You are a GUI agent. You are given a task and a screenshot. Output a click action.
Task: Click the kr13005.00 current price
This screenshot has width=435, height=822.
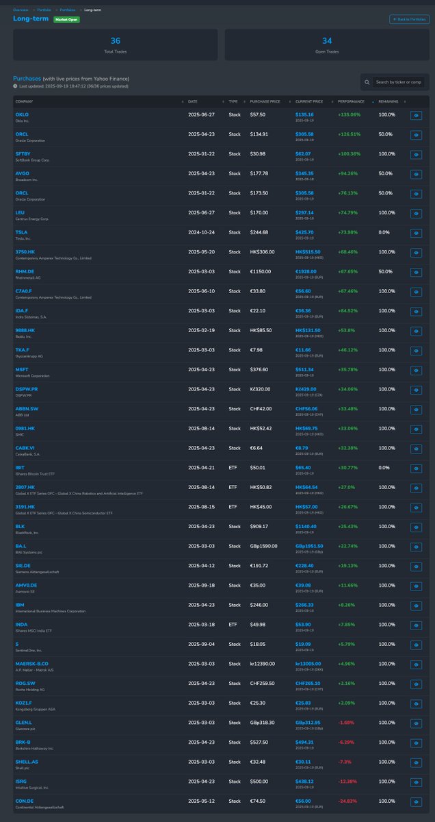[x=308, y=664]
